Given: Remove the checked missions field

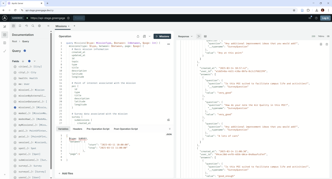Looking at the screenshot, I should pyautogui.click(x=15, y=107).
